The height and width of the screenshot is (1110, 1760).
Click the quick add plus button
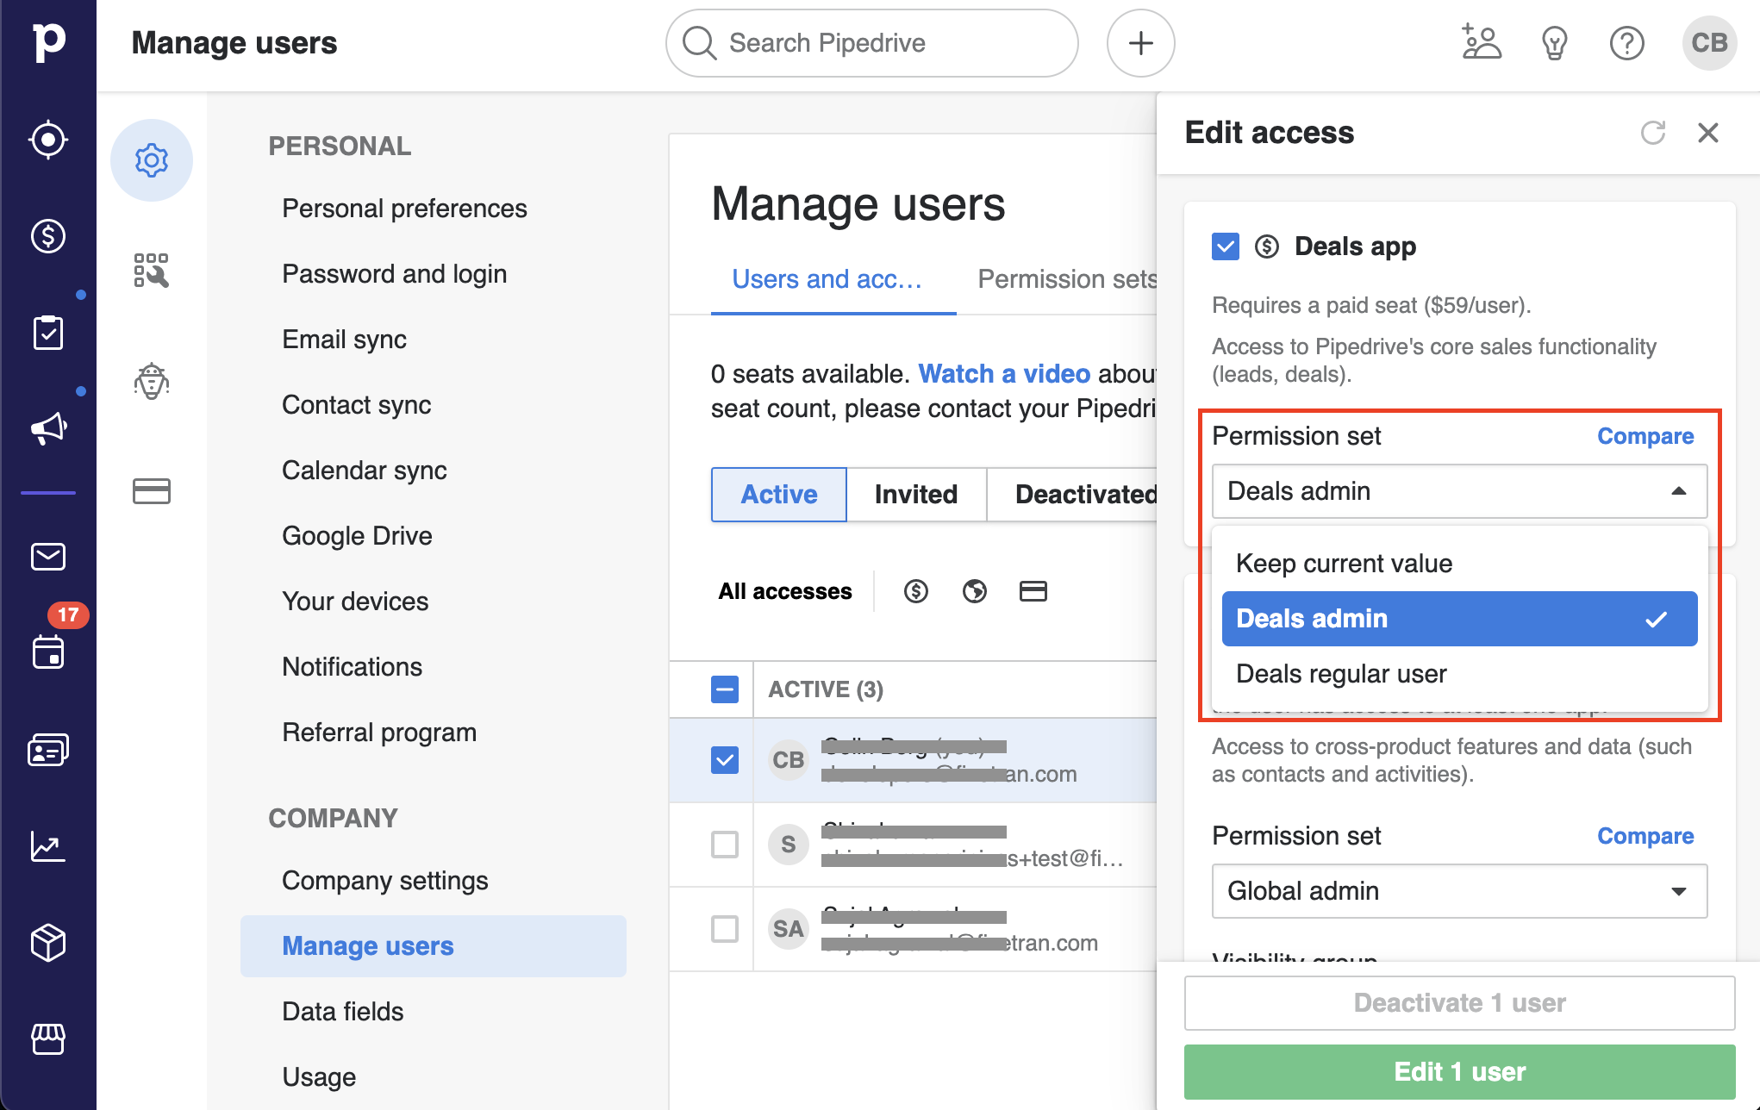1141,43
